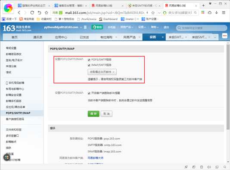This screenshot has width=230, height=170.
Task: Click the cloud icon in the browser toolbar
Action: tap(210, 13)
